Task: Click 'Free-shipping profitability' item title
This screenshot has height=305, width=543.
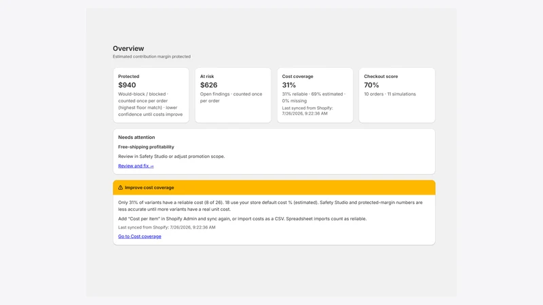Action: 146,147
